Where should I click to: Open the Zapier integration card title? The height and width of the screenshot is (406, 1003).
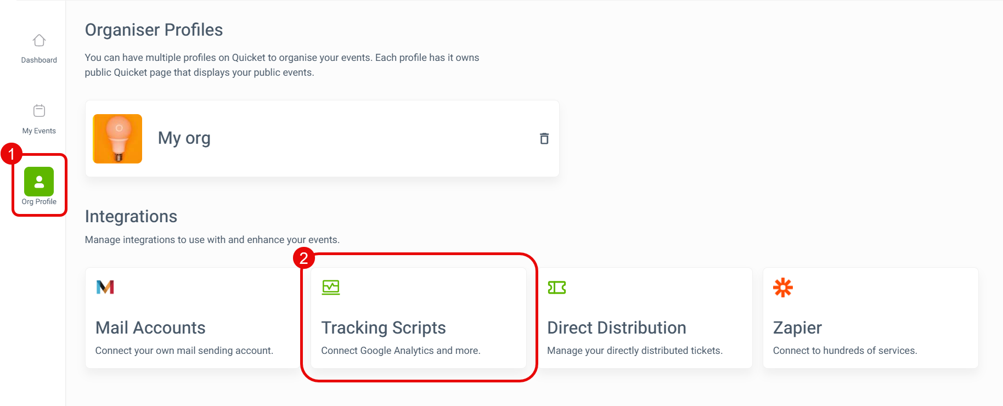click(797, 328)
